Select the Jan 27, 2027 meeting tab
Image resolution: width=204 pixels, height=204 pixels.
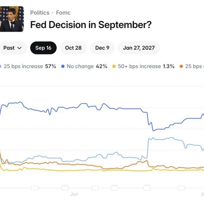pyautogui.click(x=139, y=48)
